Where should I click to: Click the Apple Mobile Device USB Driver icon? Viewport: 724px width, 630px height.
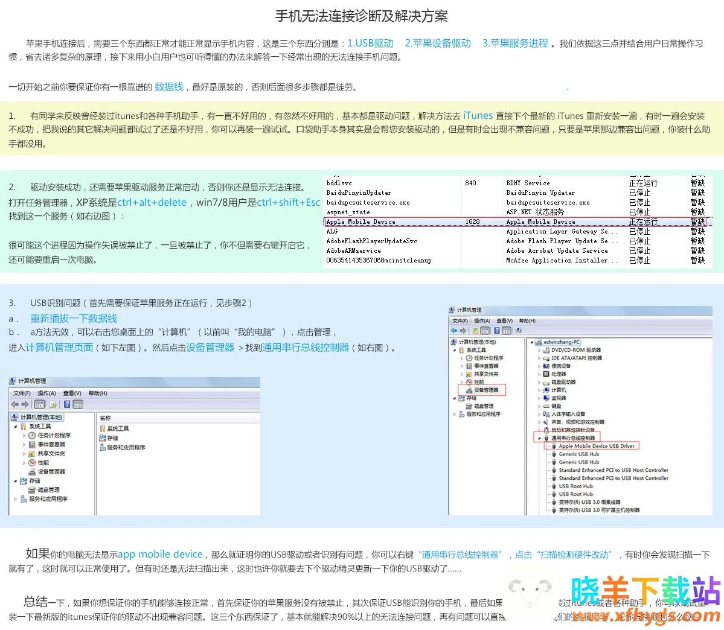pos(554,446)
